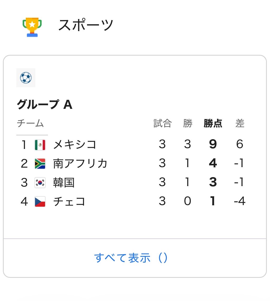
Task: Click the bold 勝点 column header
Action: click(213, 123)
